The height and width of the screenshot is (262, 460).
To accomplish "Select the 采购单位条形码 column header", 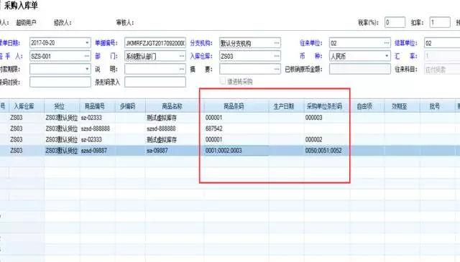I will [324, 106].
